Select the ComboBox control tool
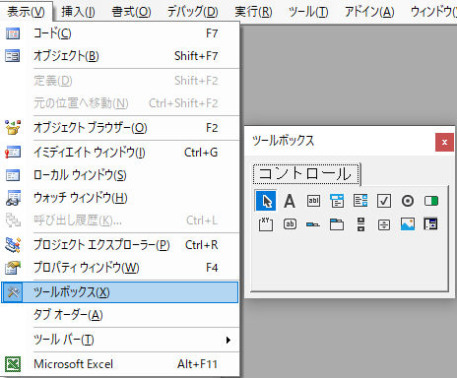The width and height of the screenshot is (457, 378). 337,201
